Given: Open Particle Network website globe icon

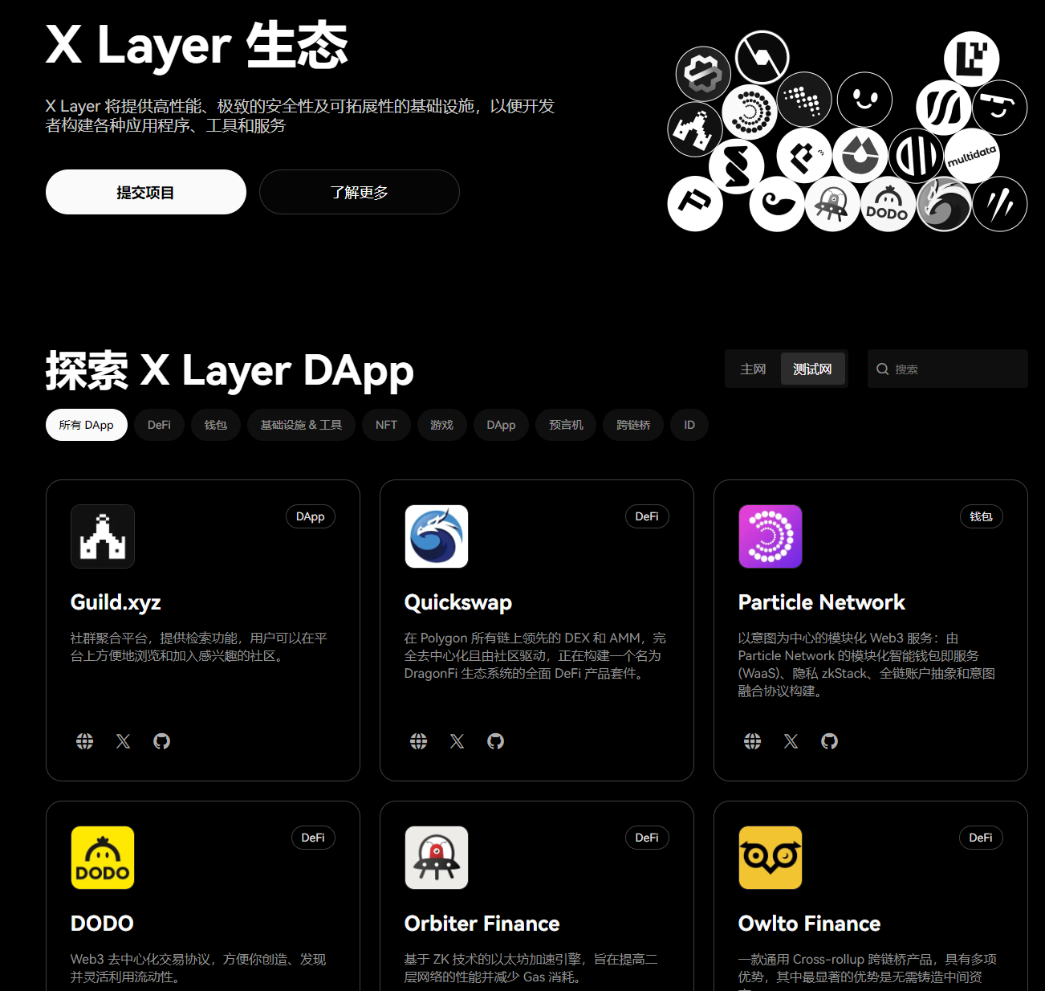Looking at the screenshot, I should click(x=752, y=741).
